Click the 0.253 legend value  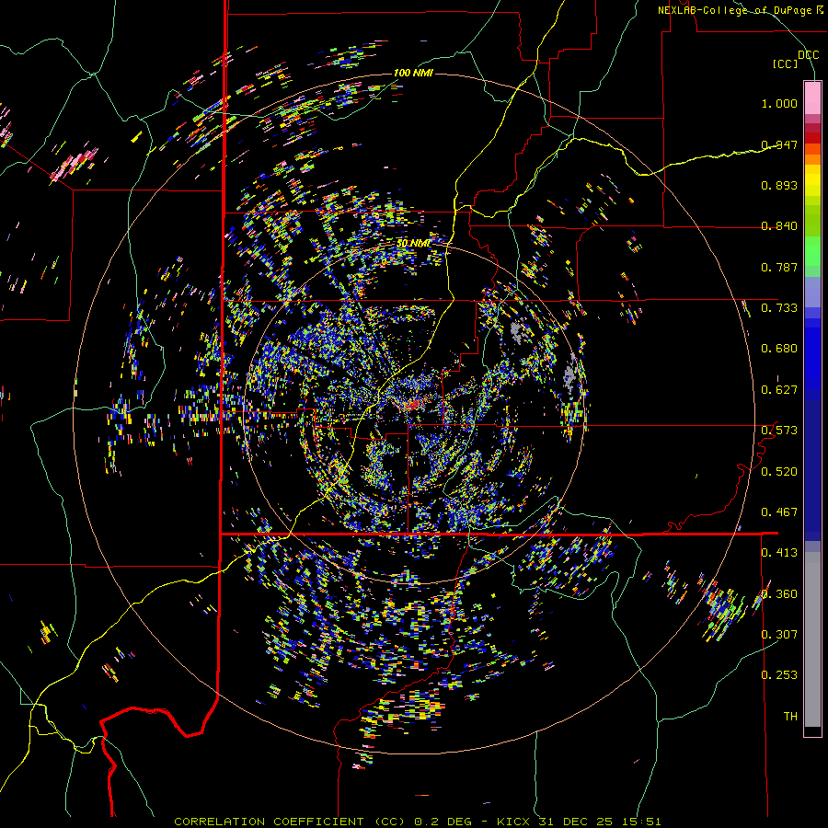click(x=779, y=675)
